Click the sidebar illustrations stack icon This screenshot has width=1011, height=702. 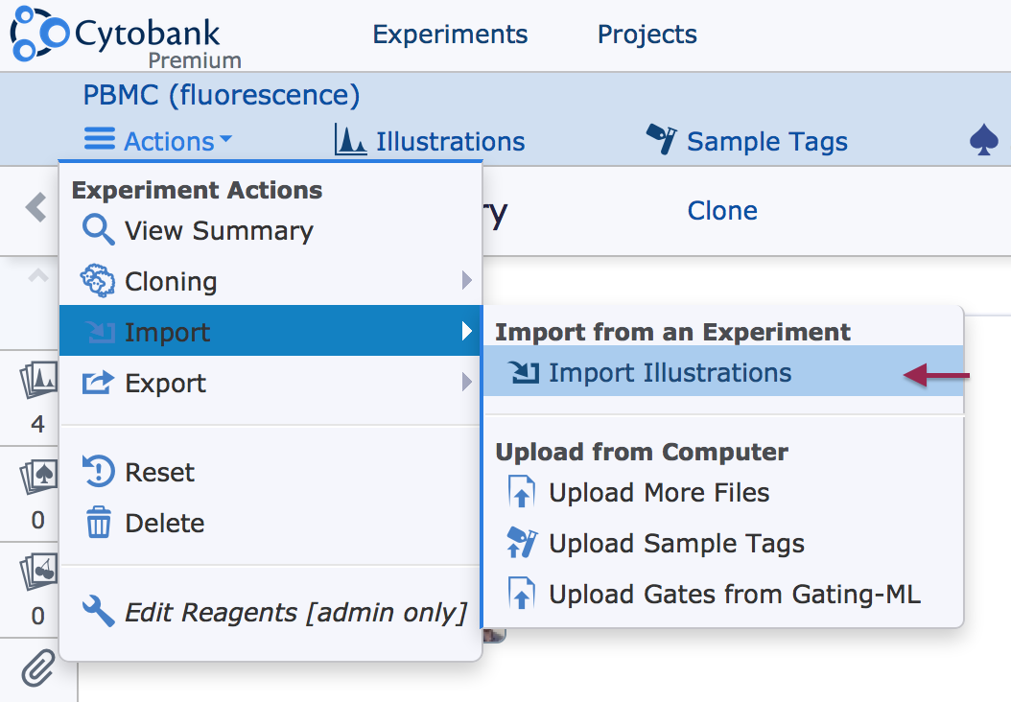[x=38, y=380]
